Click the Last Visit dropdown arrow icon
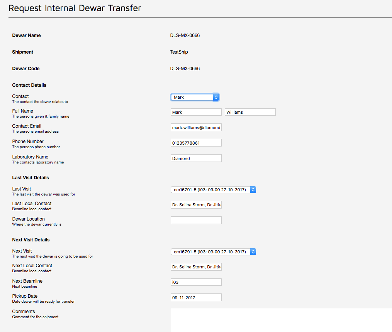 tap(253, 190)
